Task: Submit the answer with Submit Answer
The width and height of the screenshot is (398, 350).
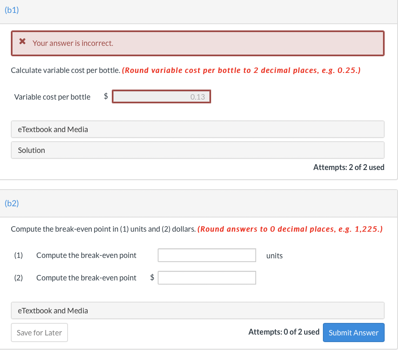Action: click(353, 332)
